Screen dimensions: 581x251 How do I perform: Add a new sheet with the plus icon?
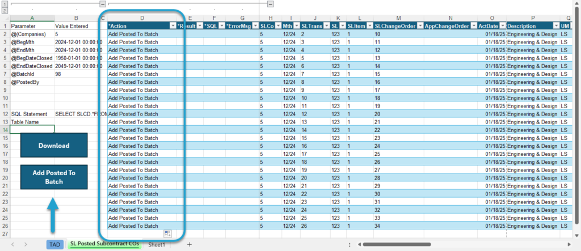(190, 244)
